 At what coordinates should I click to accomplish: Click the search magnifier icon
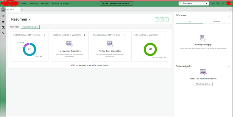tap(180, 4)
